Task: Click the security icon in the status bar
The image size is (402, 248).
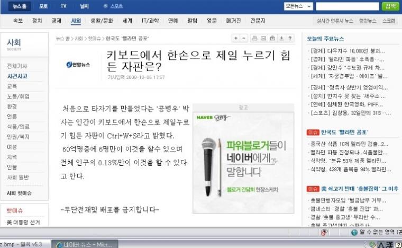Action: tap(324, 232)
